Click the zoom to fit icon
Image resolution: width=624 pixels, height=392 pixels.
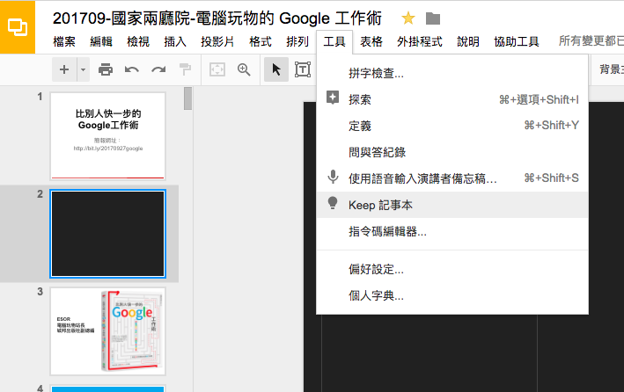point(217,69)
